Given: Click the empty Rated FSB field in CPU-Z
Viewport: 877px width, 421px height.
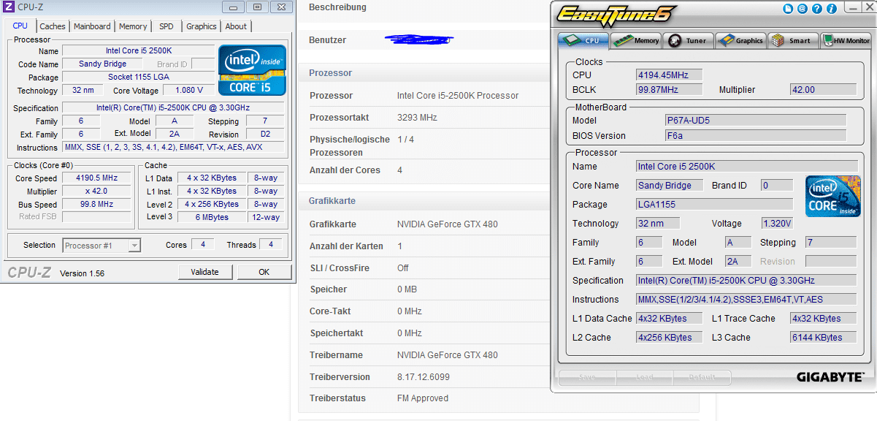Looking at the screenshot, I should (98, 217).
